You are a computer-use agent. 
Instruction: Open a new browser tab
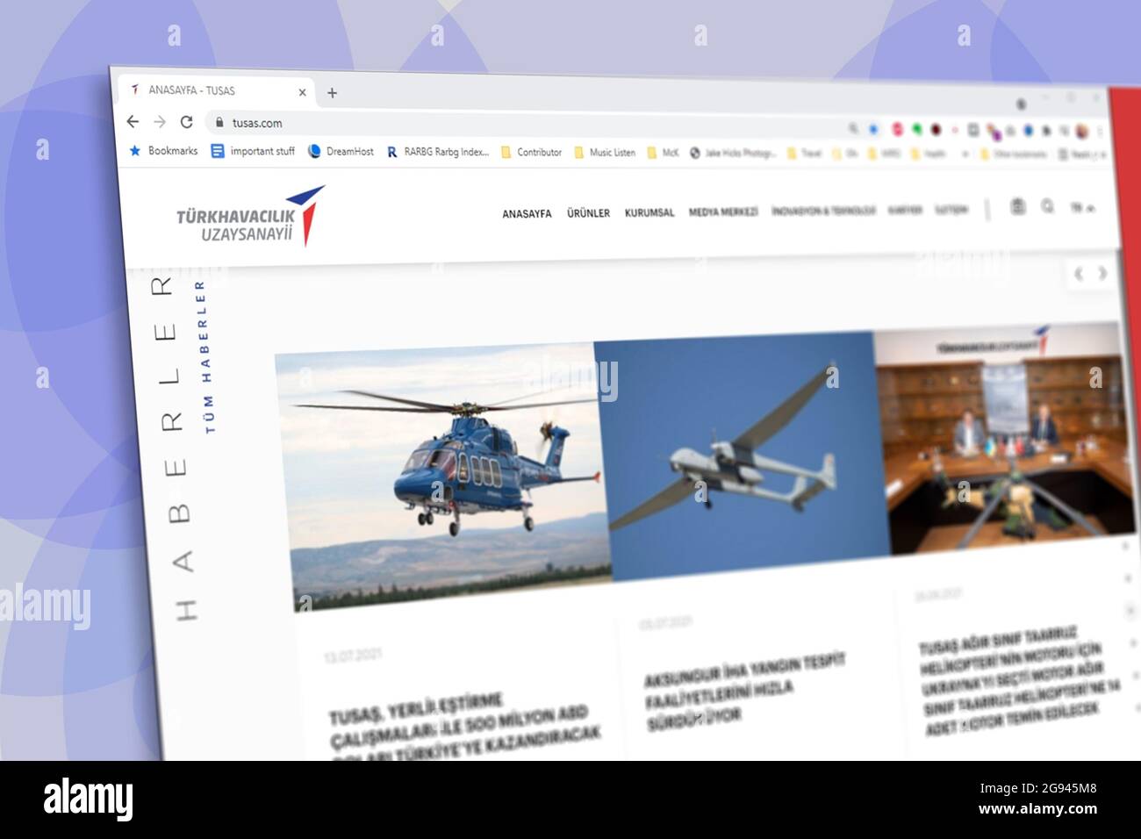[332, 92]
